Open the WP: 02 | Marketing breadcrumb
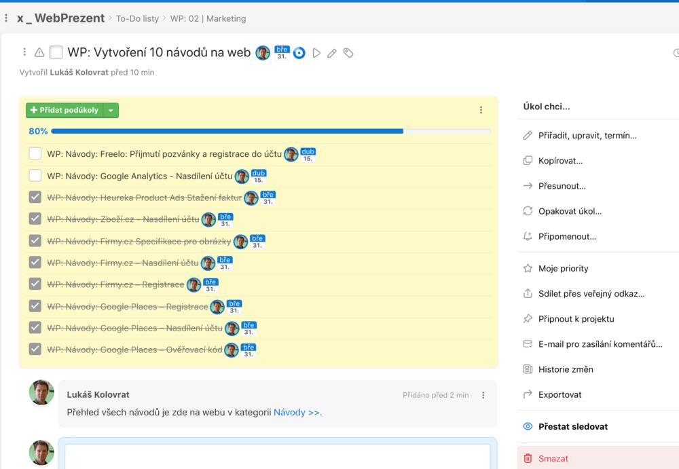679x469 pixels. (208, 18)
